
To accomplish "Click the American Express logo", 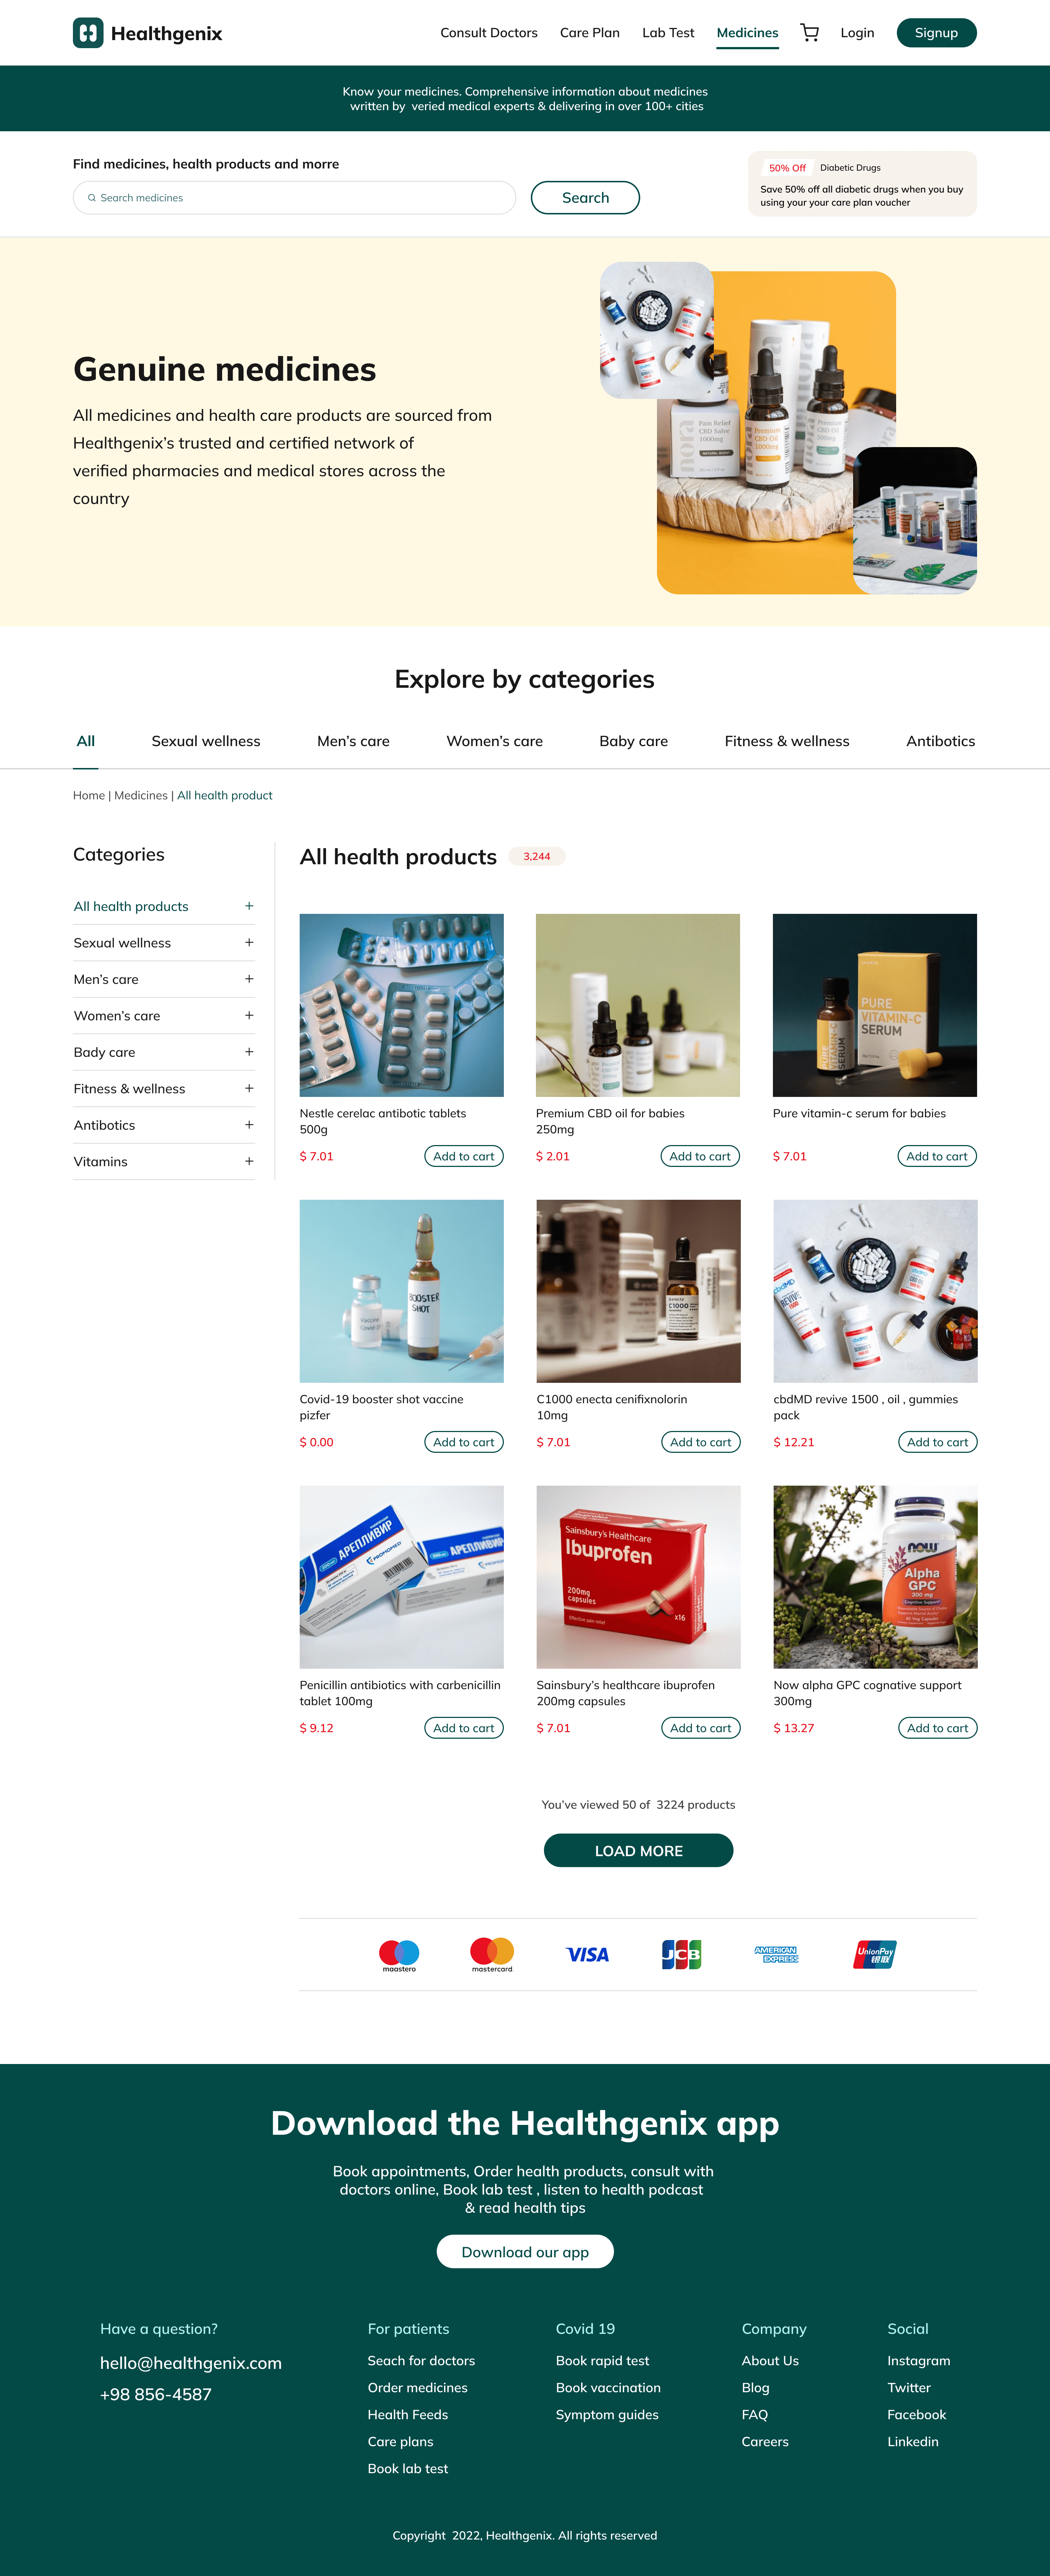I will point(776,1954).
